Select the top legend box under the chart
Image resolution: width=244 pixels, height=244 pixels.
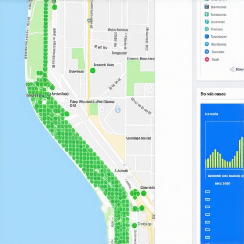208,192
